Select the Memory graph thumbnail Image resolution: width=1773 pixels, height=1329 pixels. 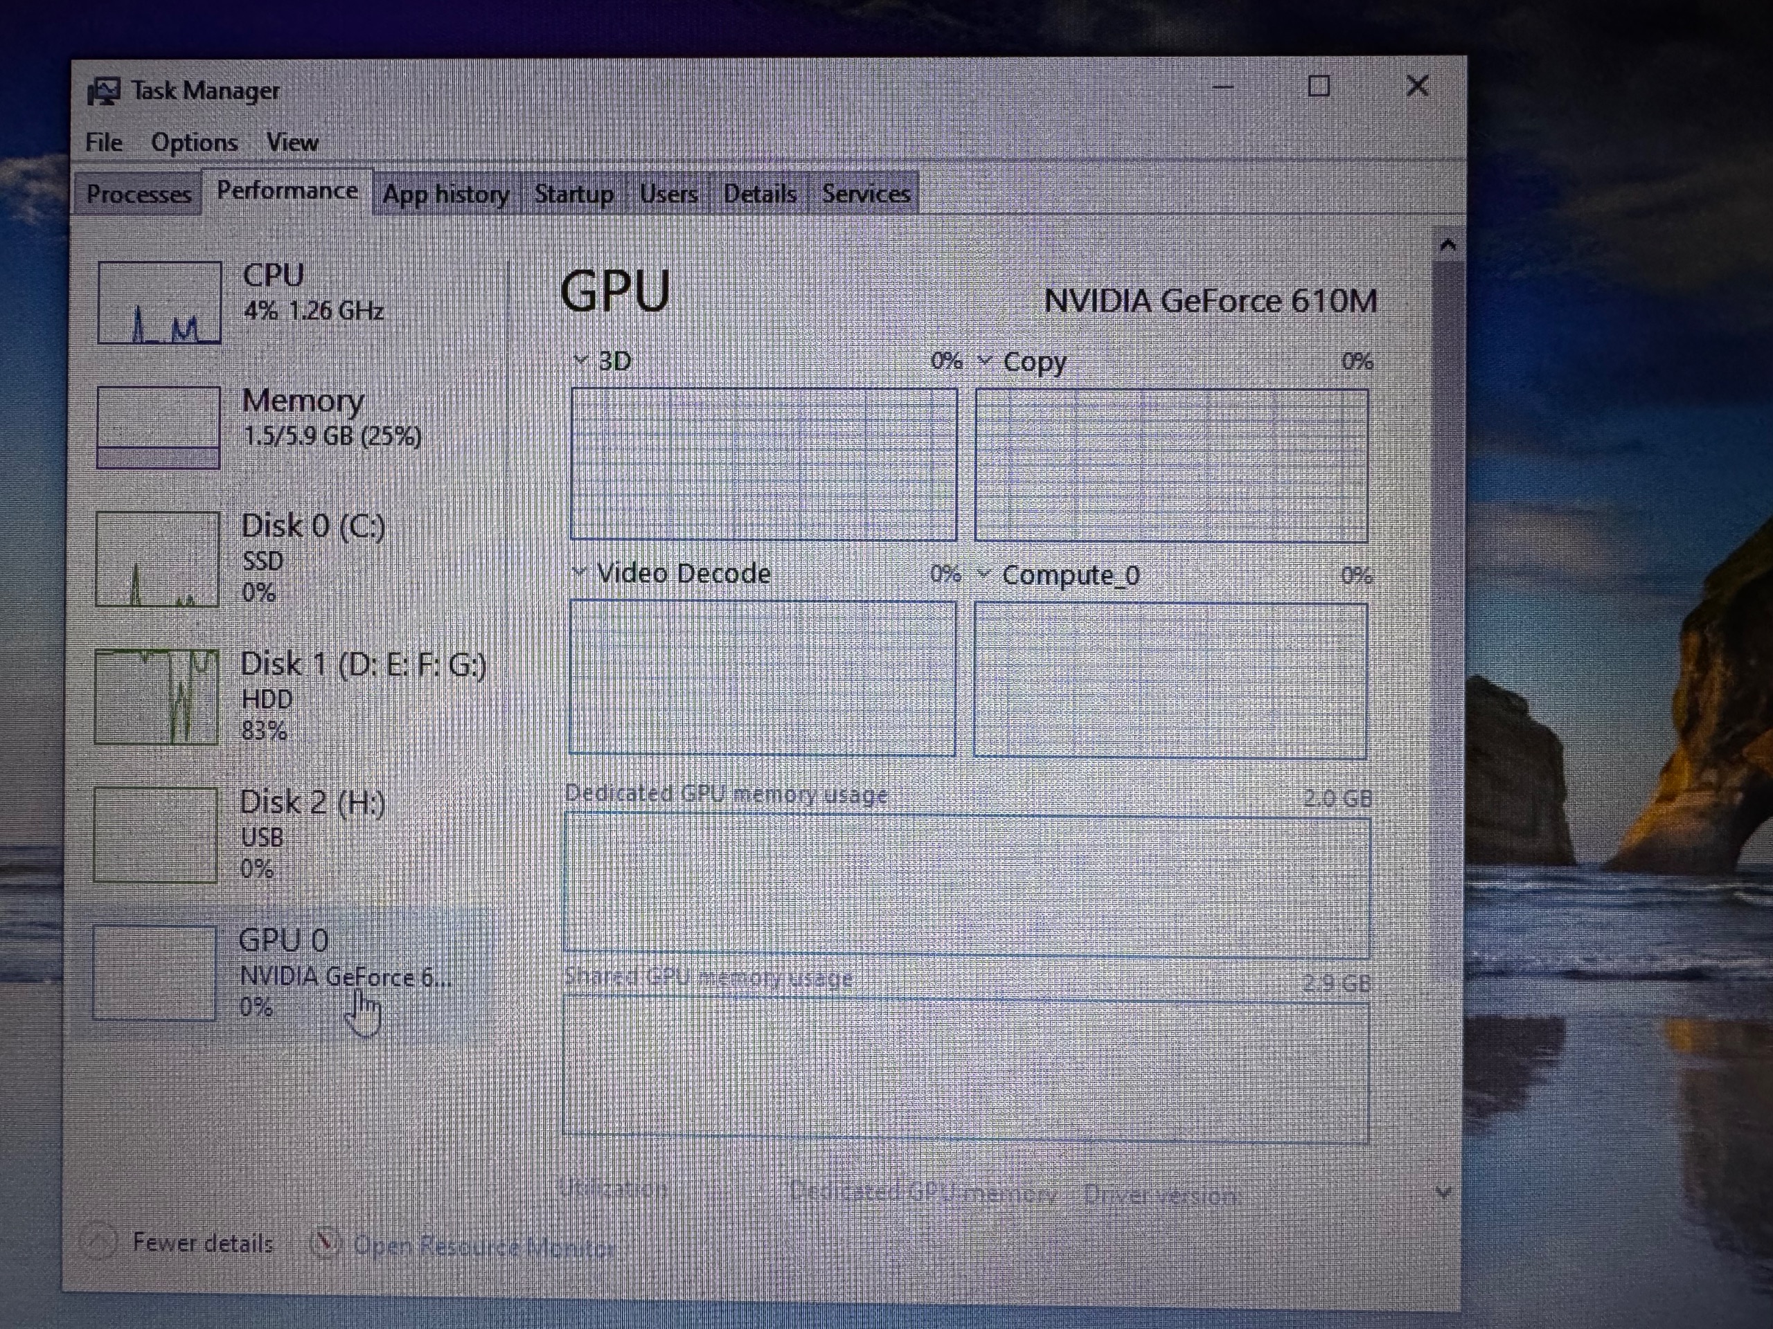tap(158, 427)
